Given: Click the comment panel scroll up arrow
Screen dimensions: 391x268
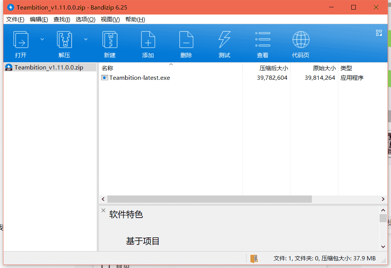Looking at the screenshot, I should pos(383,210).
